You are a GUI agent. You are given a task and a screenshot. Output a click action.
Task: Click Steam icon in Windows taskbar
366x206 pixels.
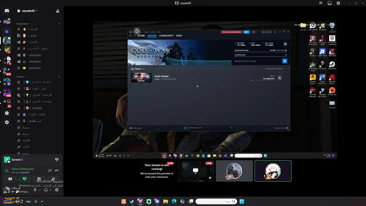(132, 201)
